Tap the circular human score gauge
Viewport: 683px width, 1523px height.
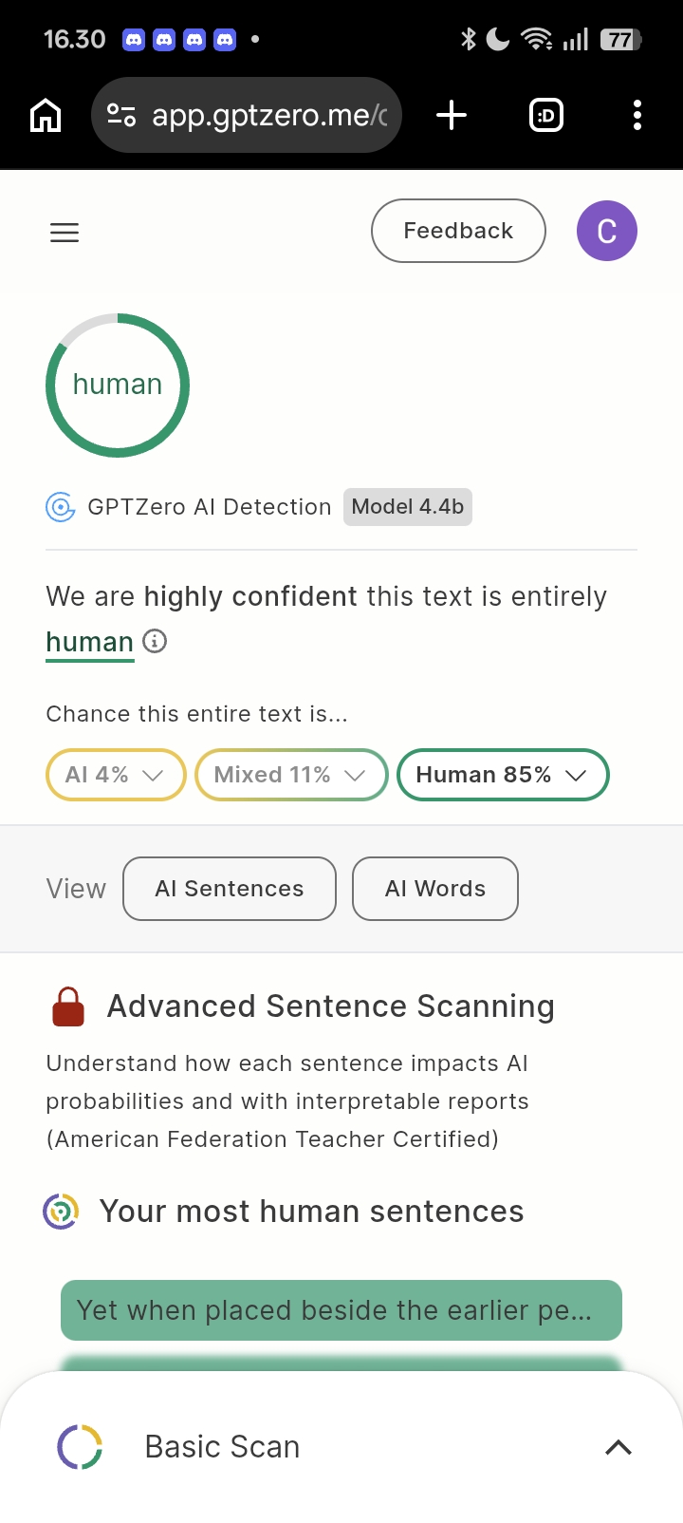point(118,385)
